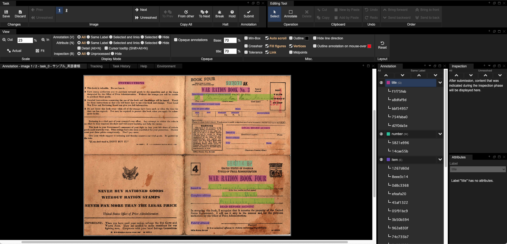
Task: Toggle the Link checkbox
Action: pyautogui.click(x=267, y=52)
